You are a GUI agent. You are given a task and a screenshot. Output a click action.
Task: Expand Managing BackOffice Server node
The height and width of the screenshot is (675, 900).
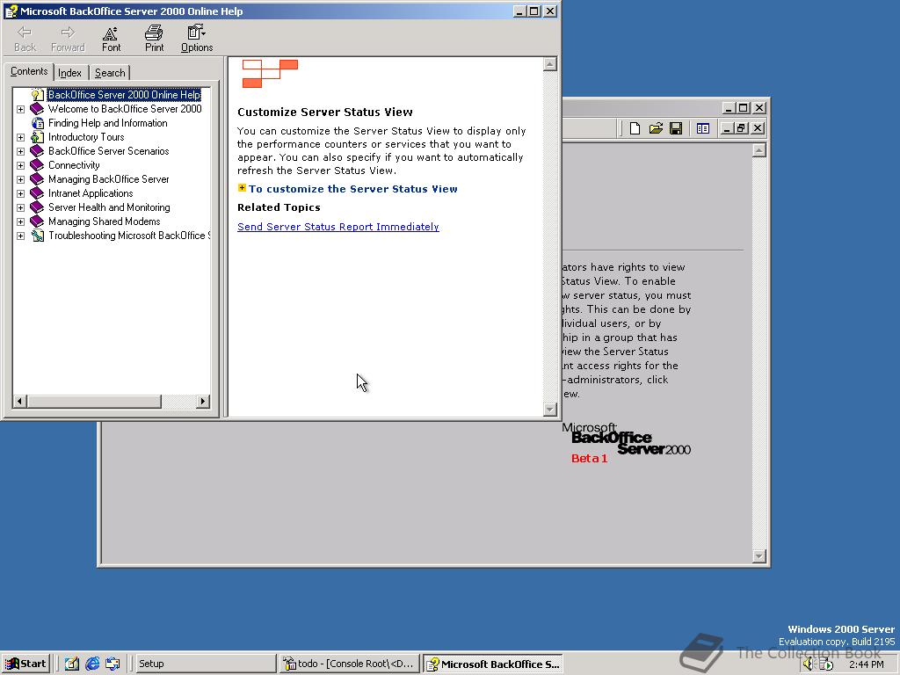(x=21, y=179)
